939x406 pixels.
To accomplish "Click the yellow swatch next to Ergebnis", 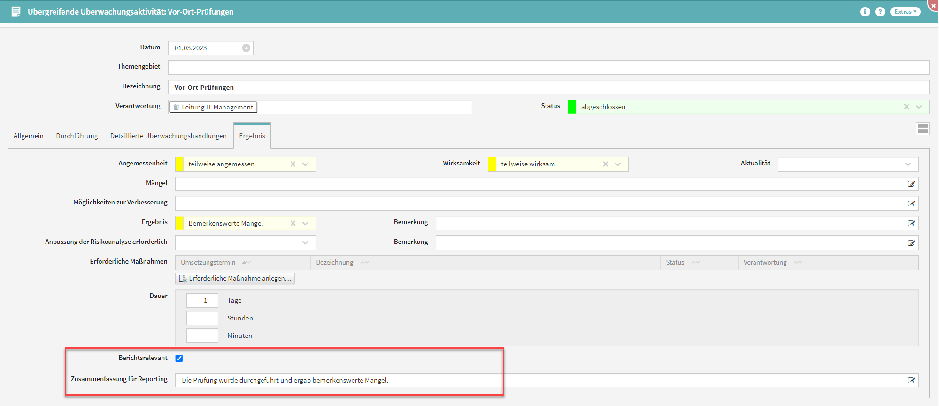I will 179,223.
